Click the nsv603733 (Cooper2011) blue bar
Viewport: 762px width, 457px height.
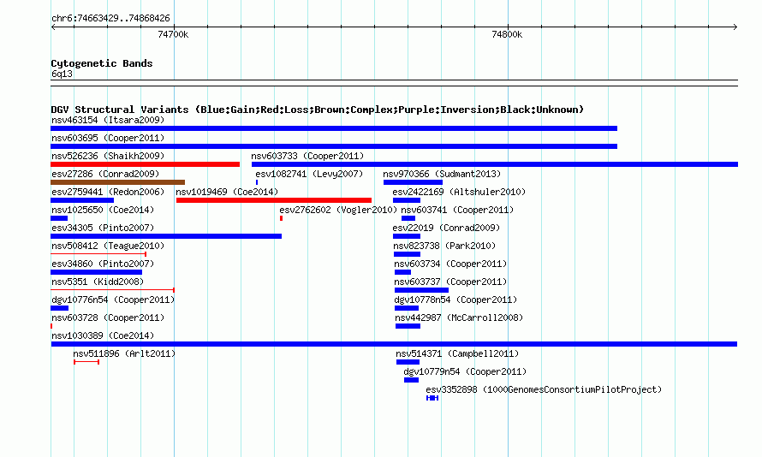495,164
